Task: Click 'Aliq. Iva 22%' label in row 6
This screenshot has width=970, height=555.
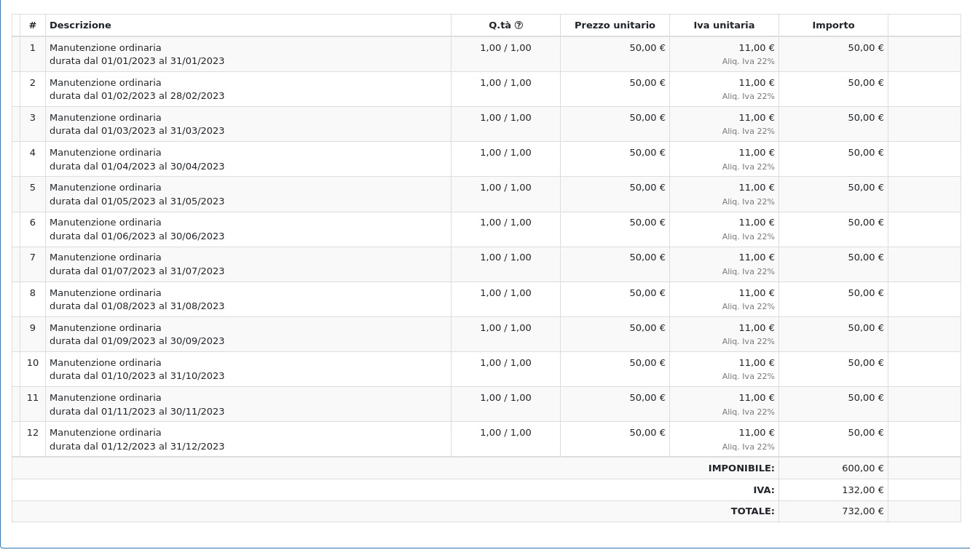Action: pyautogui.click(x=748, y=236)
